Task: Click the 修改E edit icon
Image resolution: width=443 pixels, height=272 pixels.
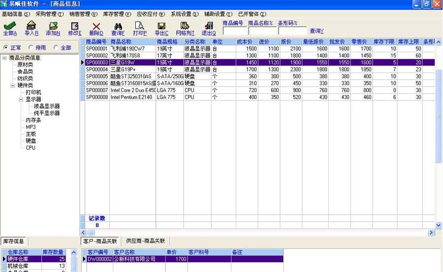Action: point(75,26)
